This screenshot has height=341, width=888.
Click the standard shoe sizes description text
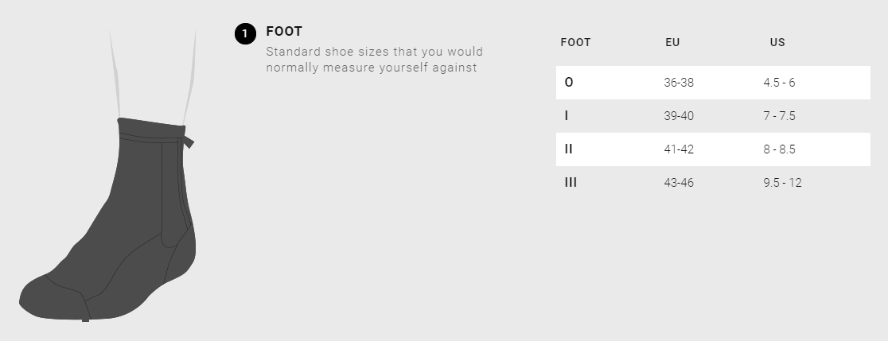coord(374,60)
